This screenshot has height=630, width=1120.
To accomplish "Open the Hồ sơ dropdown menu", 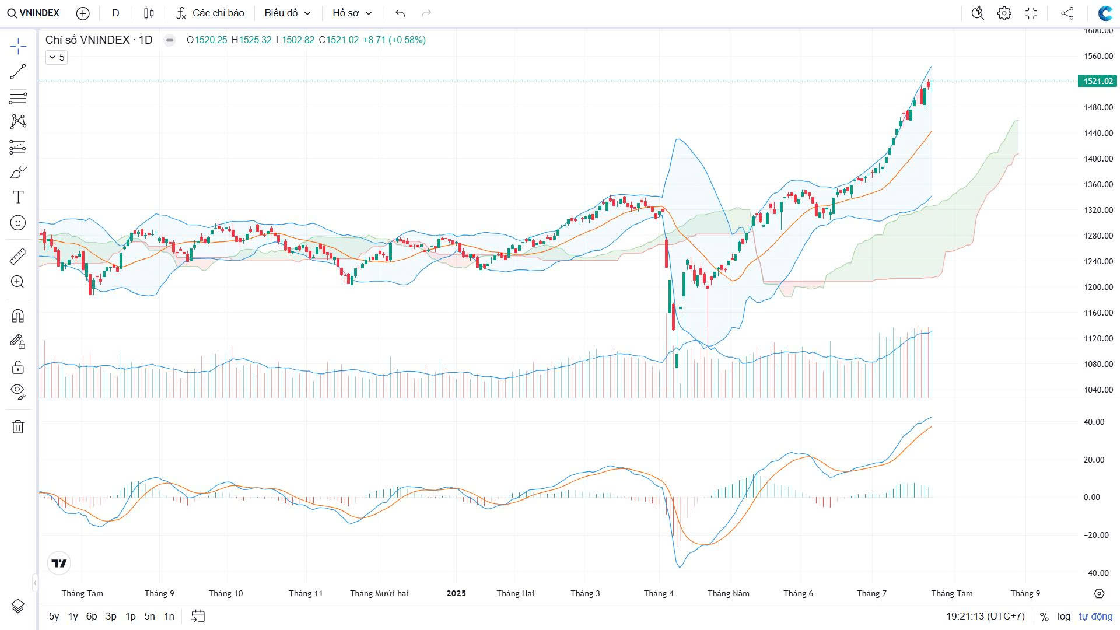I will point(352,13).
